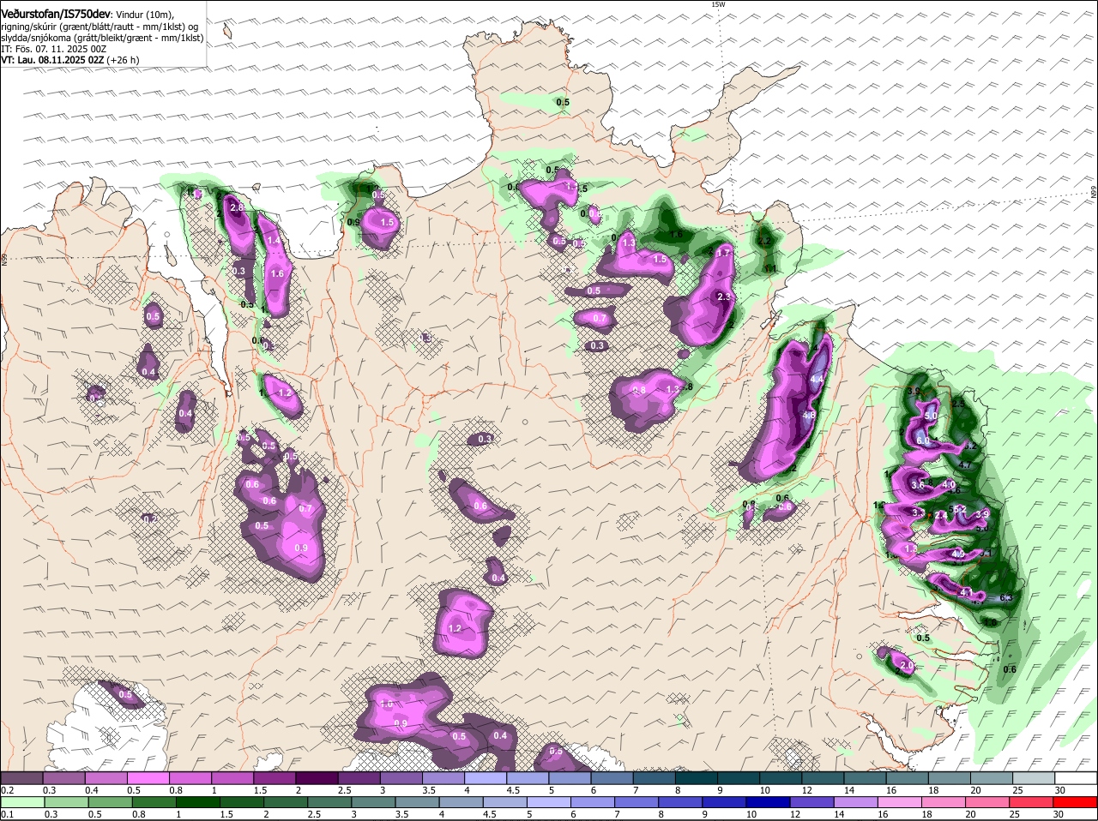The image size is (1098, 821).
Task: Click the Veðurstofan/IS750dev title text
Action: point(56,14)
